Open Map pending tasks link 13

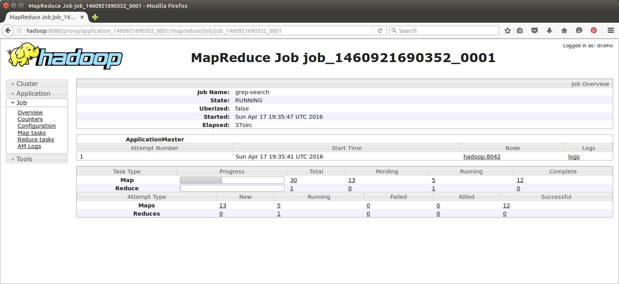click(x=352, y=180)
